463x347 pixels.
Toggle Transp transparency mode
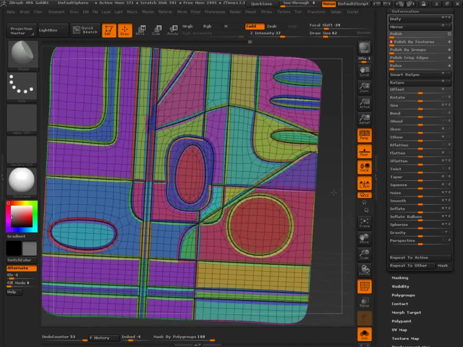[364, 302]
